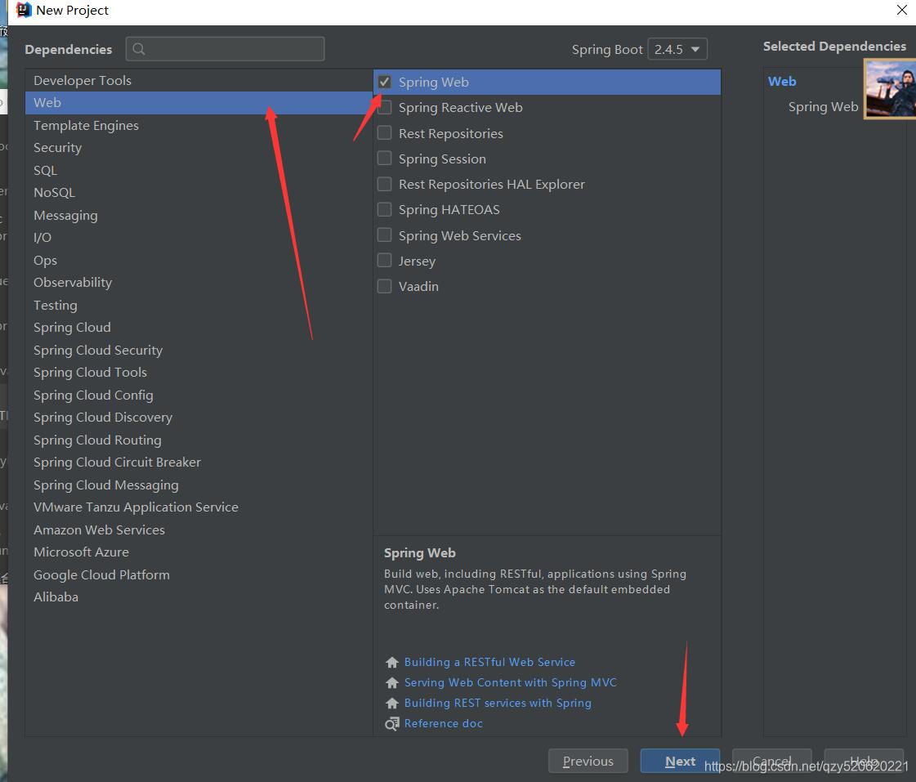Click the avatar thumbnail at top right

tap(890, 89)
